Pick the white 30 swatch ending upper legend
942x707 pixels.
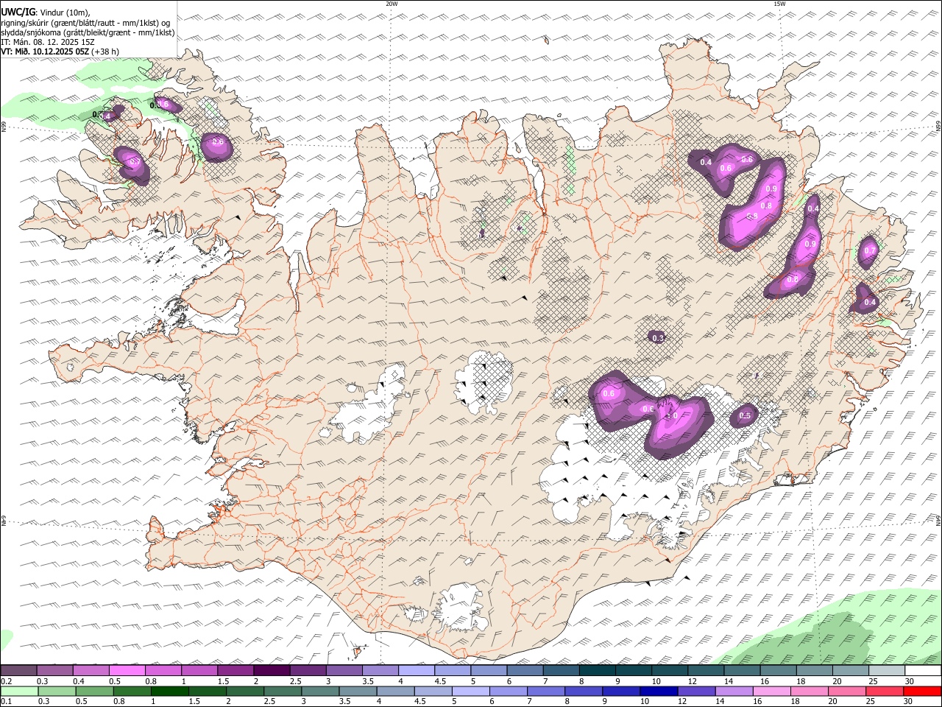[x=923, y=671]
